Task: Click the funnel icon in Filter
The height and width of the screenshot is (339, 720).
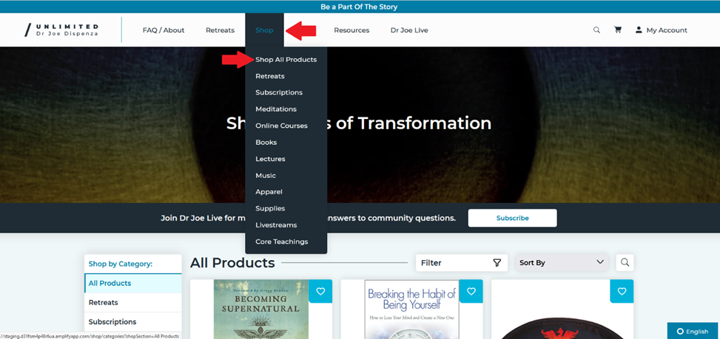Action: click(x=497, y=263)
